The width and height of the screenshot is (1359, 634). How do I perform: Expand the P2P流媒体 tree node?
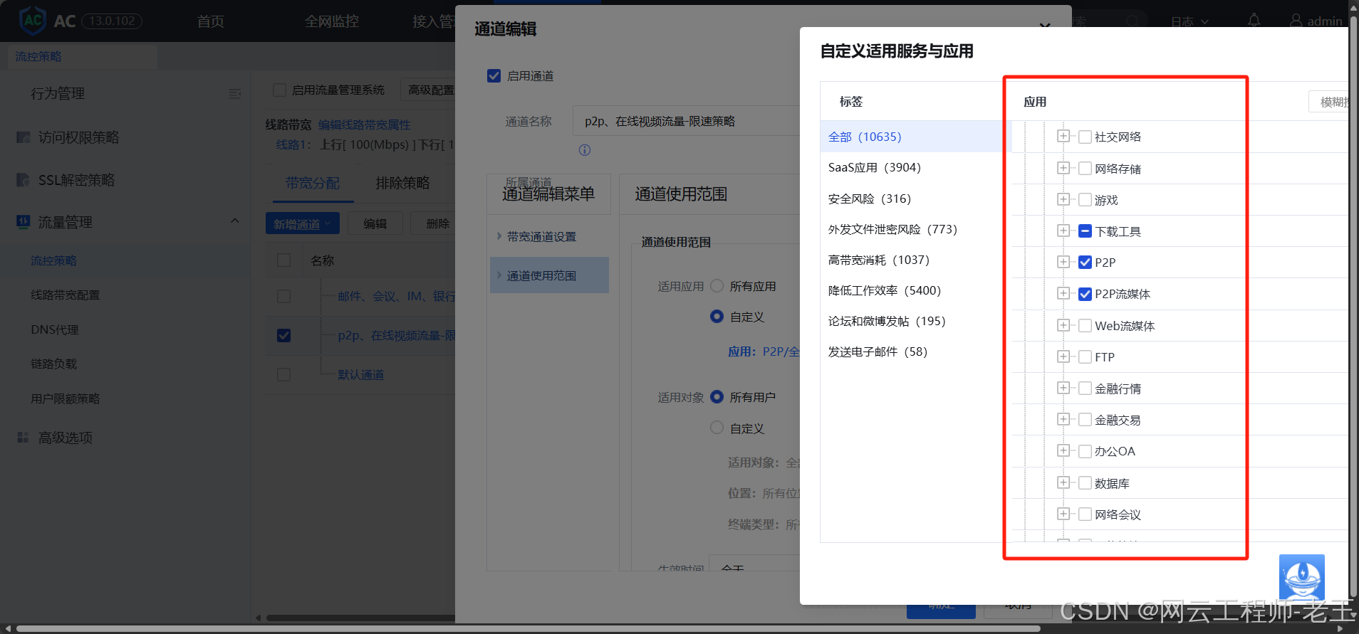tap(1063, 294)
